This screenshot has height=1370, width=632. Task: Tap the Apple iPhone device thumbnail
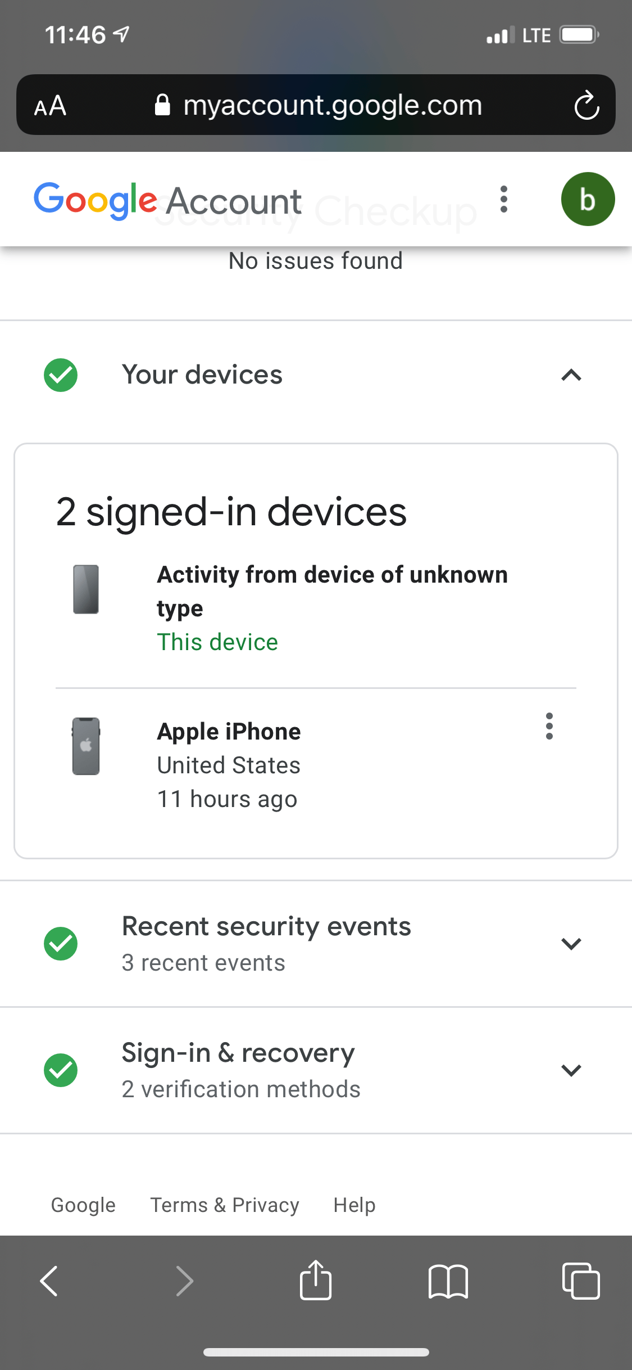86,746
